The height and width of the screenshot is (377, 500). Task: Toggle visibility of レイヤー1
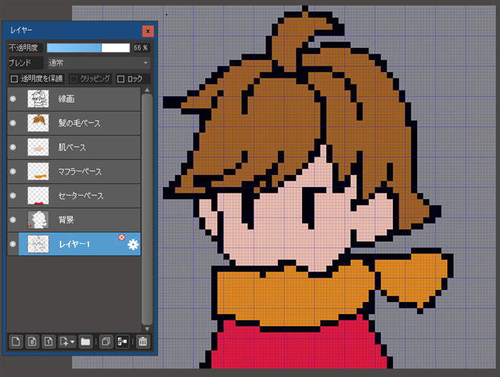point(13,244)
